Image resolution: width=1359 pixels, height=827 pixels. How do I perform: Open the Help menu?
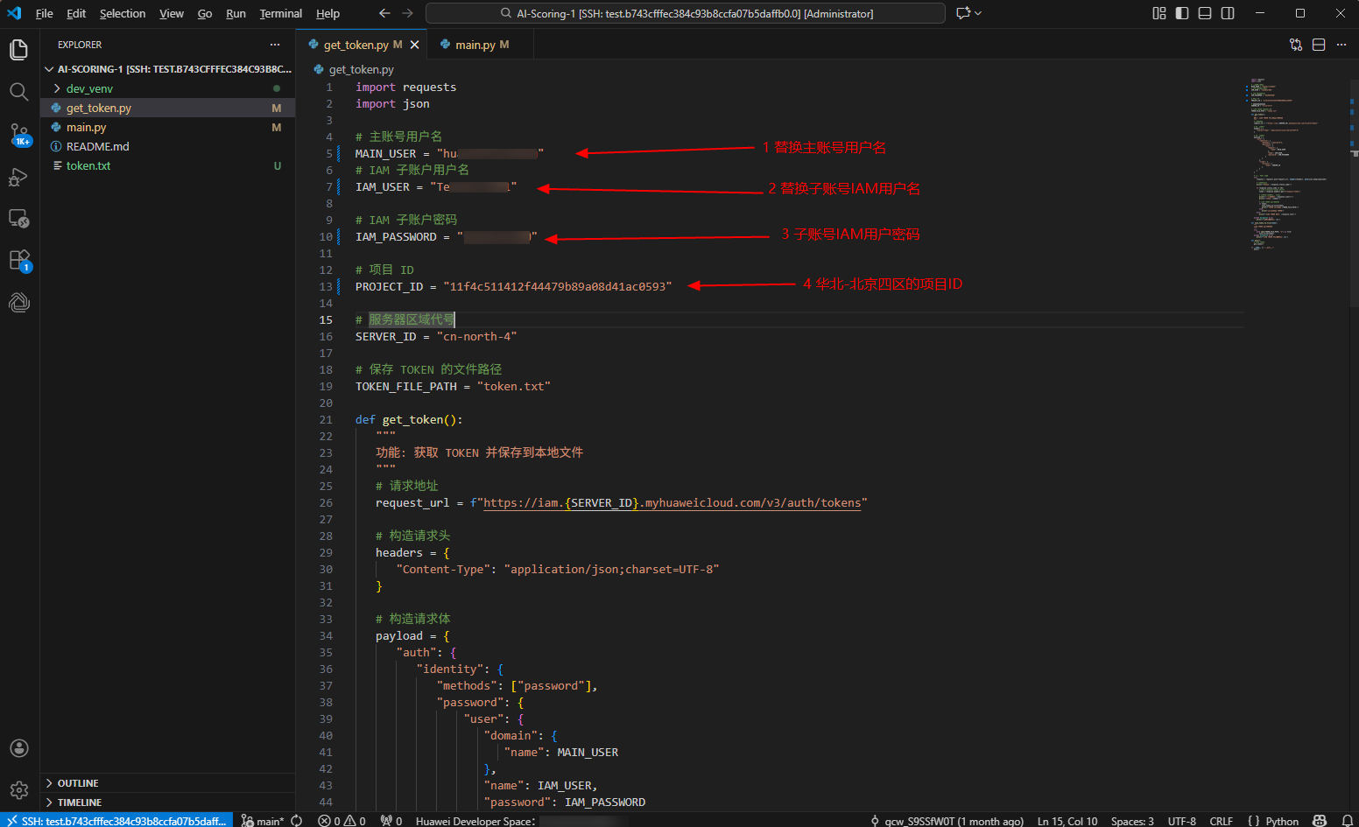(328, 13)
